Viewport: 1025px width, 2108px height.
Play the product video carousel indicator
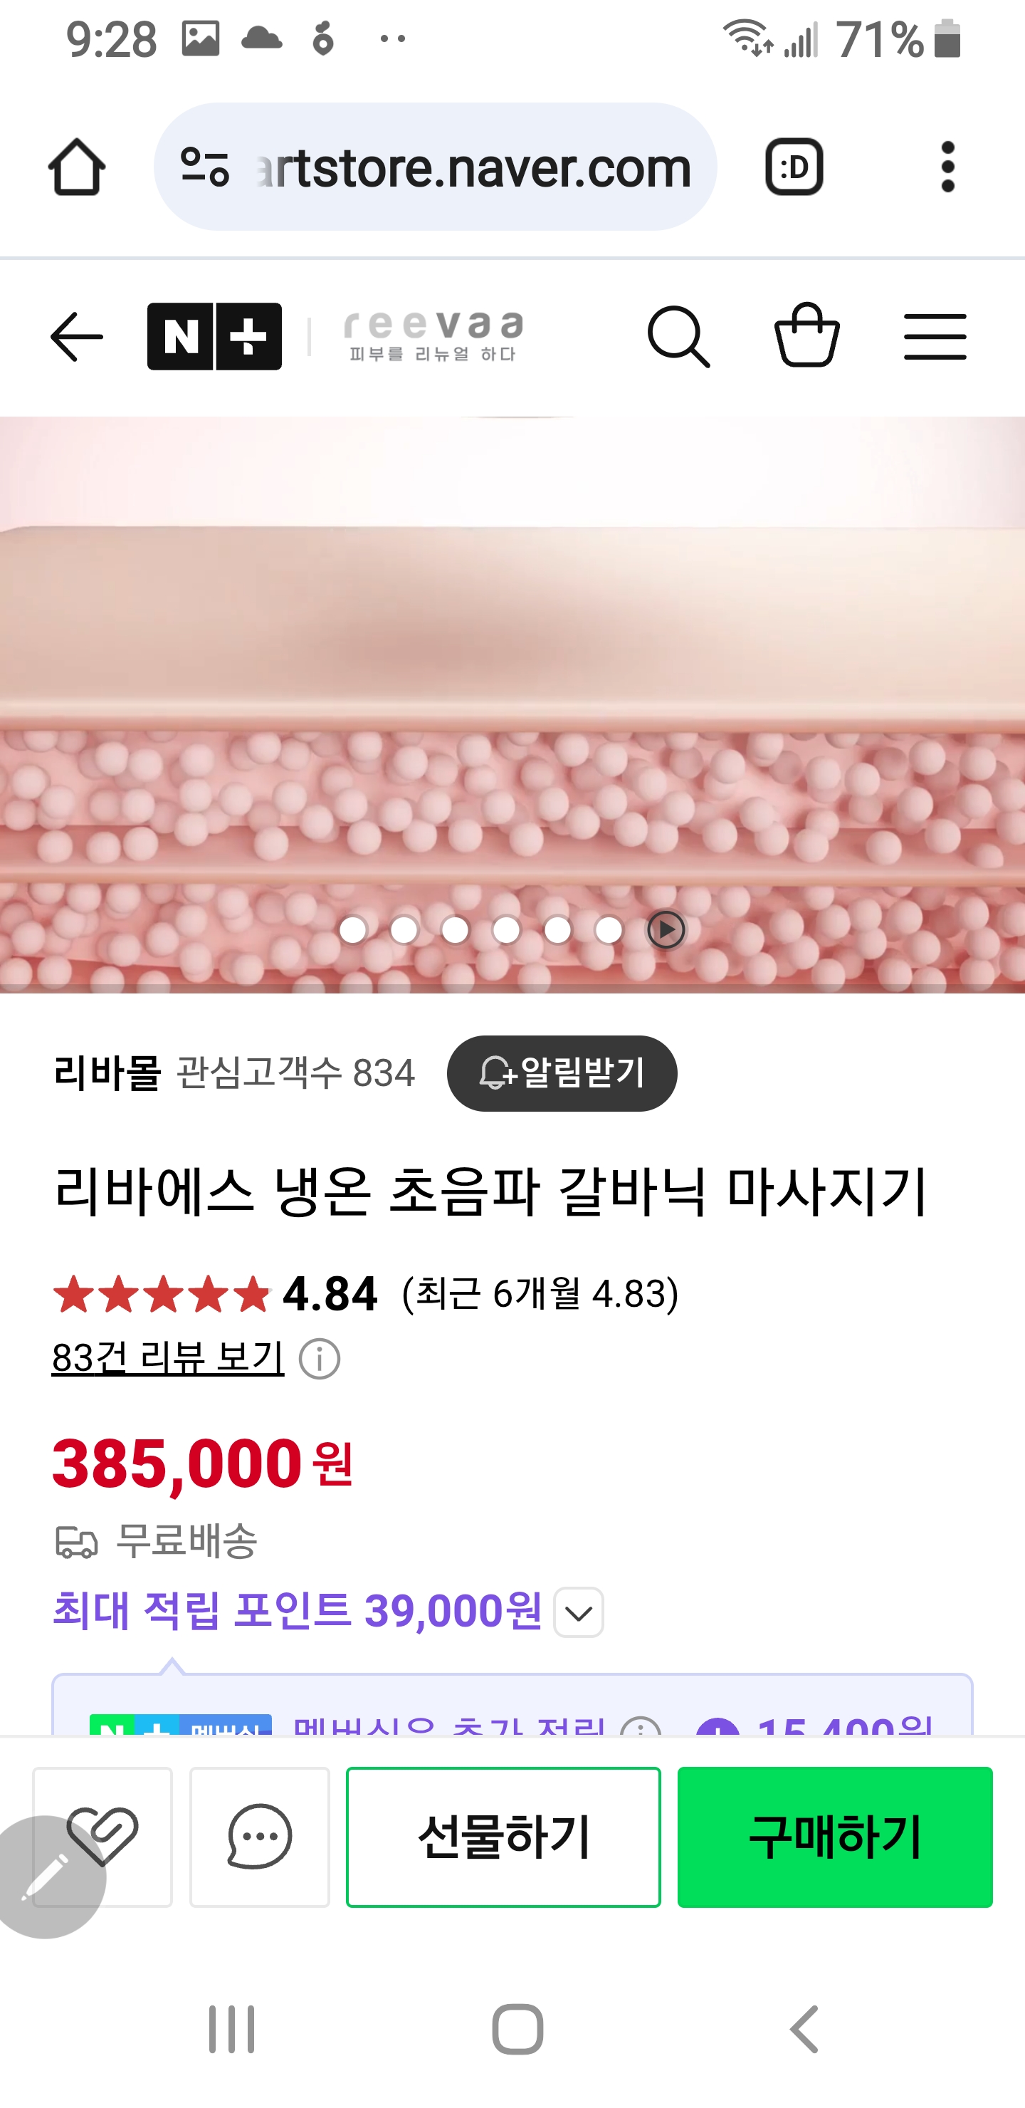click(x=666, y=929)
